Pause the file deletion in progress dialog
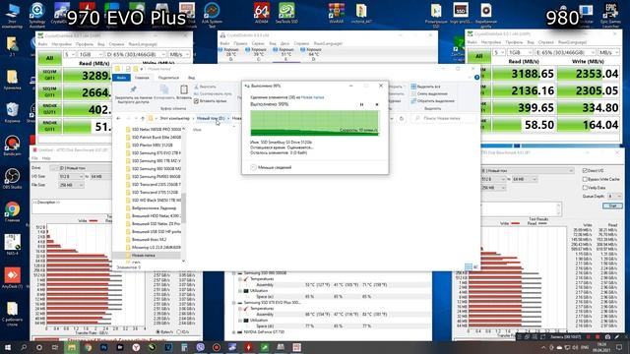 pos(361,104)
